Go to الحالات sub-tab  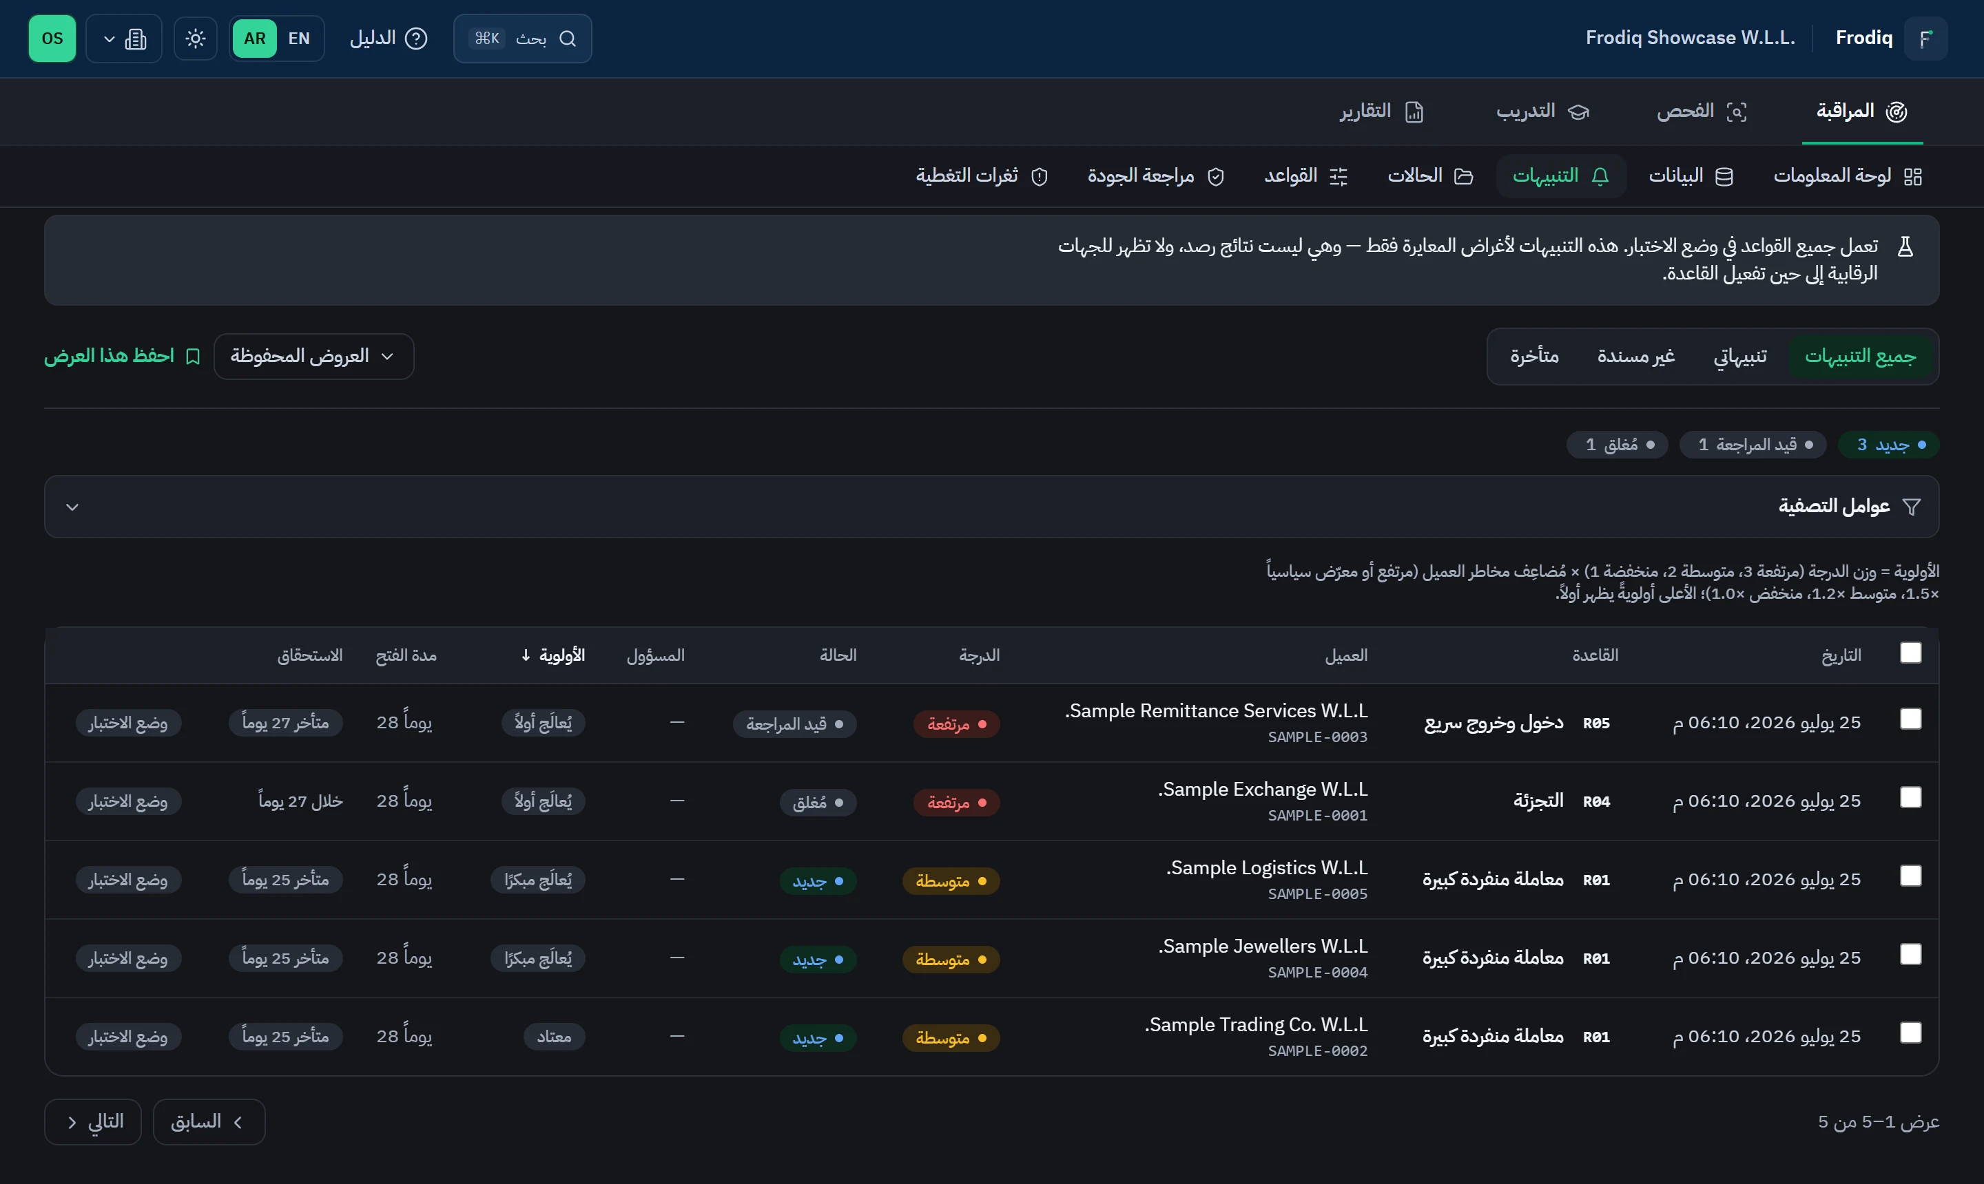[1430, 176]
